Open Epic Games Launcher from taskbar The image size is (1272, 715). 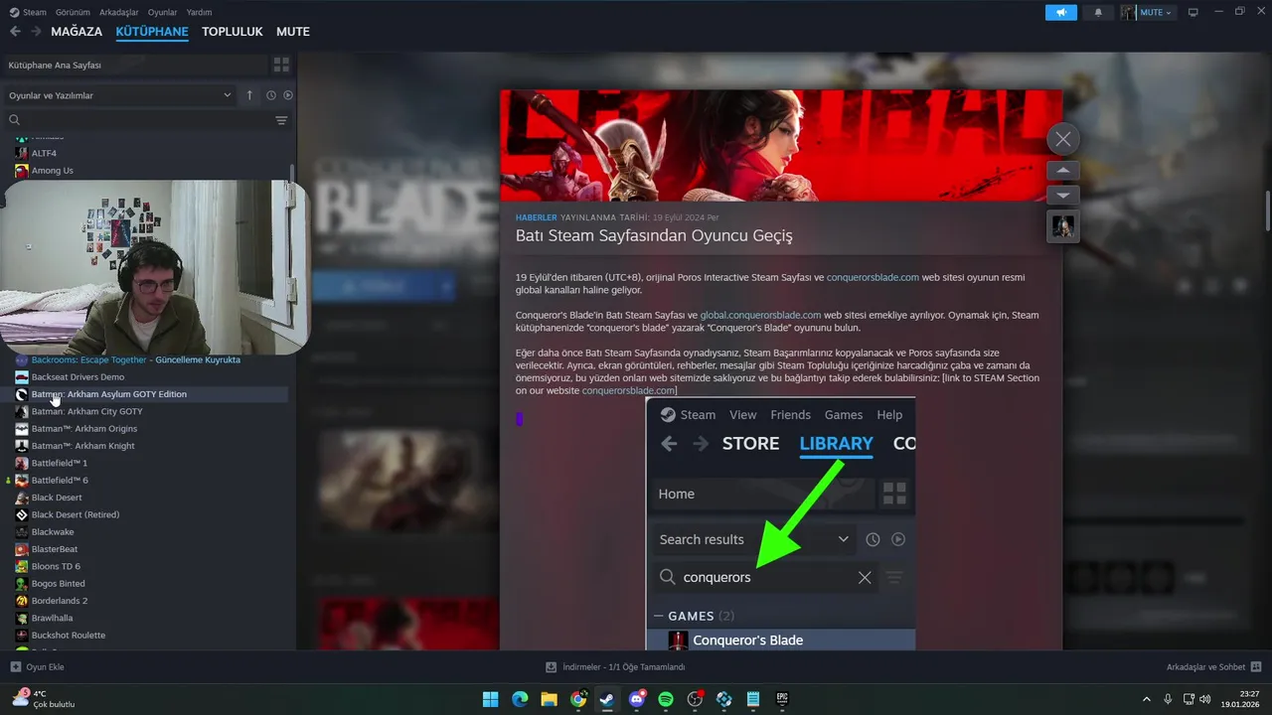(x=782, y=699)
